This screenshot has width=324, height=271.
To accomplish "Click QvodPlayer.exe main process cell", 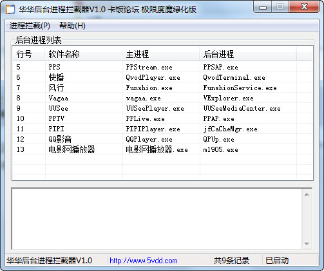I will 153,77.
